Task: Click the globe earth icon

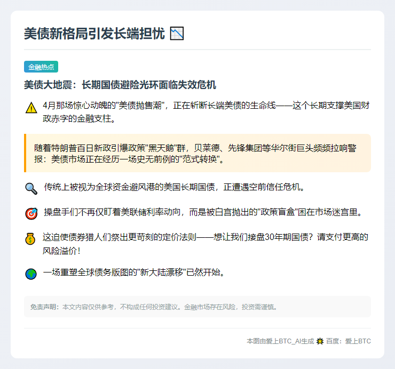Action: tap(31, 274)
